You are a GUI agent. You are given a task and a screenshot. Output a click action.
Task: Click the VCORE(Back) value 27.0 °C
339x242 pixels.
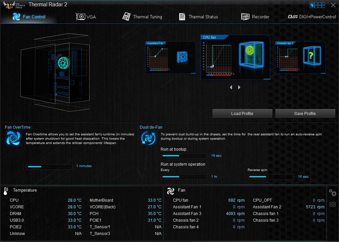(155, 207)
